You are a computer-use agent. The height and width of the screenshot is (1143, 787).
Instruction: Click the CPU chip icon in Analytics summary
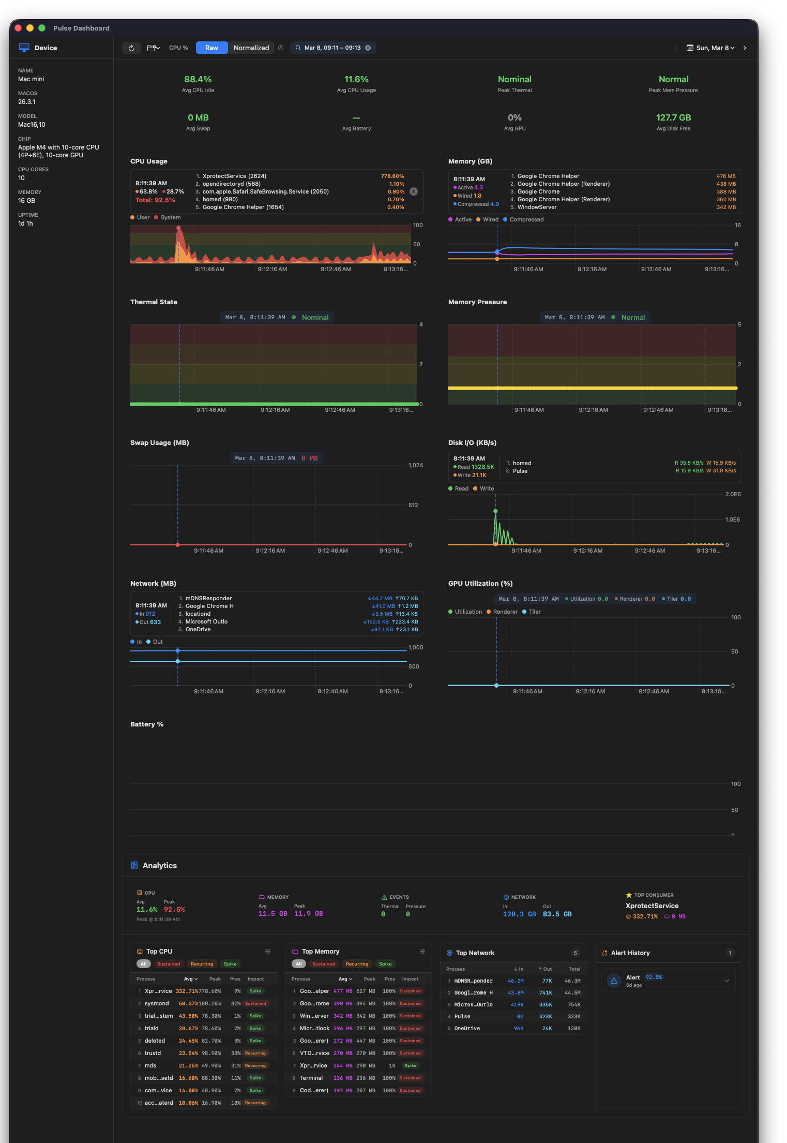[139, 893]
